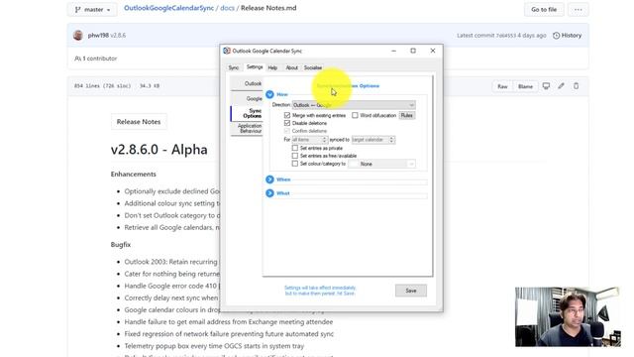This screenshot has width=634, height=357.
Task: Click 'Settings will take effect immediately' note
Action: [320, 291]
